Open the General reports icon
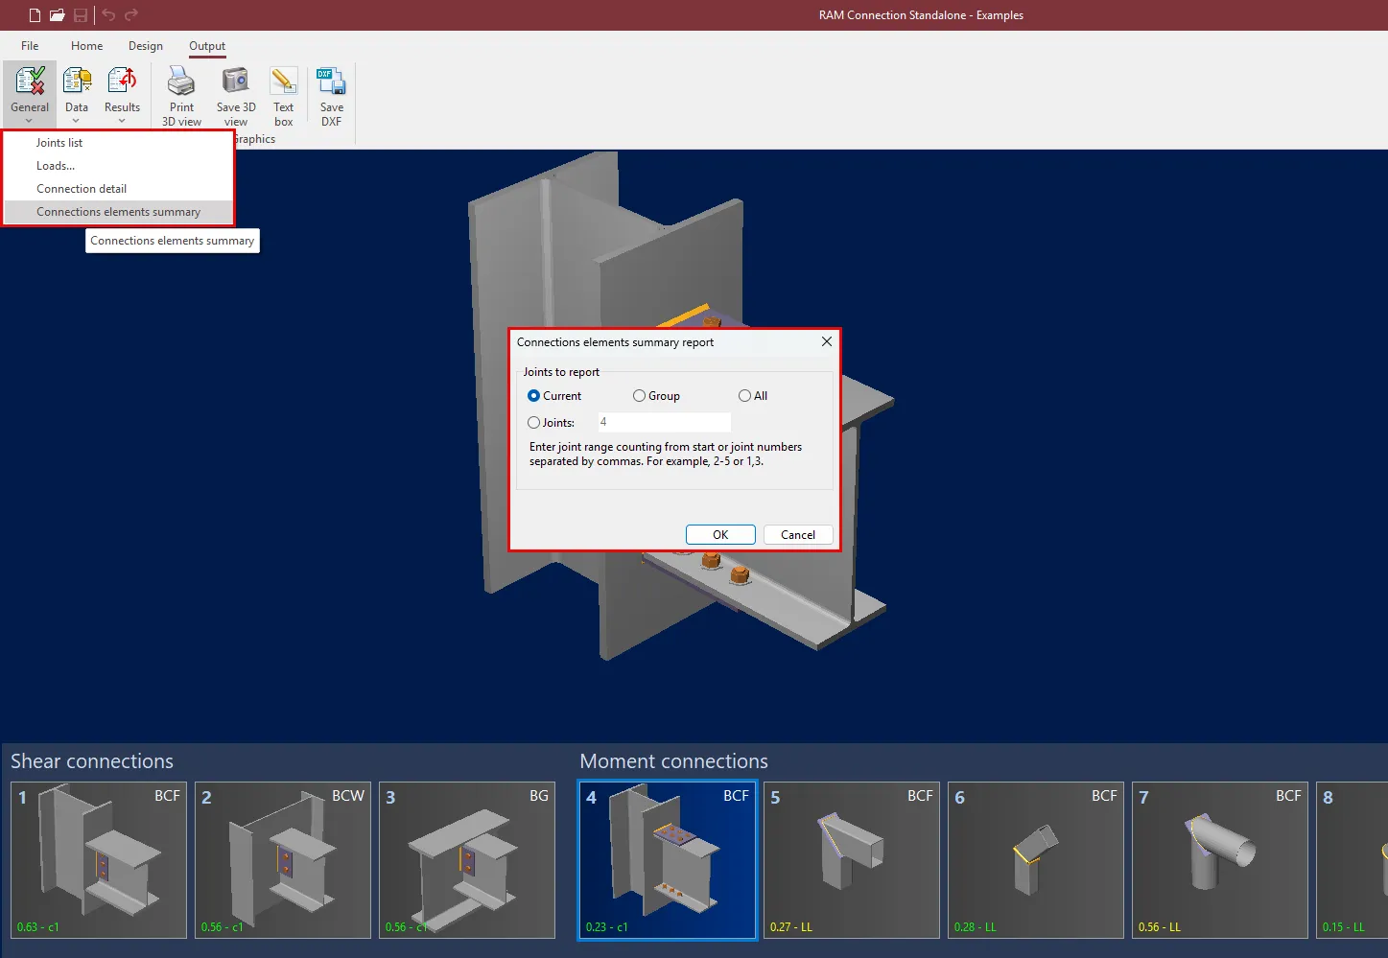 coord(30,82)
